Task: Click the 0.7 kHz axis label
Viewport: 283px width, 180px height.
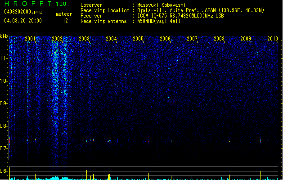Action: coord(4,148)
